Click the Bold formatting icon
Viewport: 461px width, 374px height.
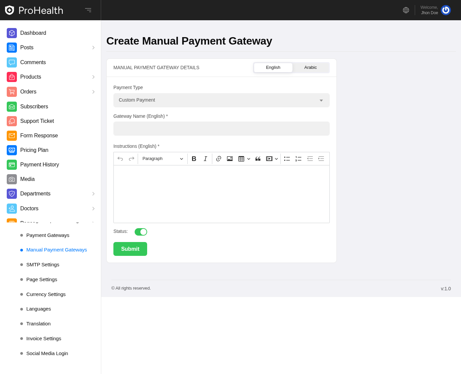pos(194,159)
